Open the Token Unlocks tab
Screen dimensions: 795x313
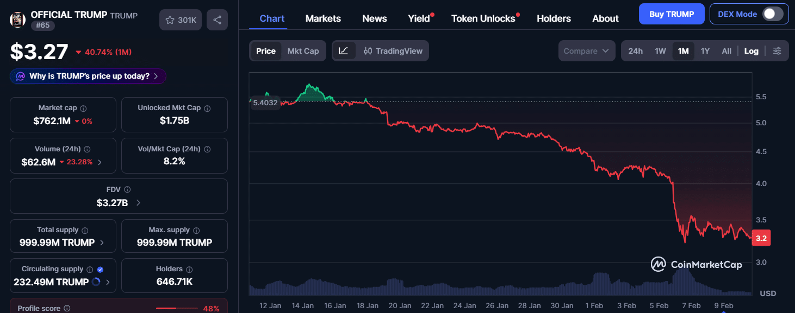tap(483, 18)
